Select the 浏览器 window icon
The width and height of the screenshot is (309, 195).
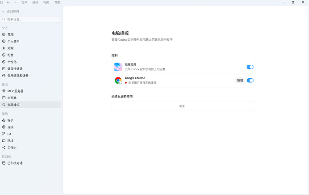4,98
